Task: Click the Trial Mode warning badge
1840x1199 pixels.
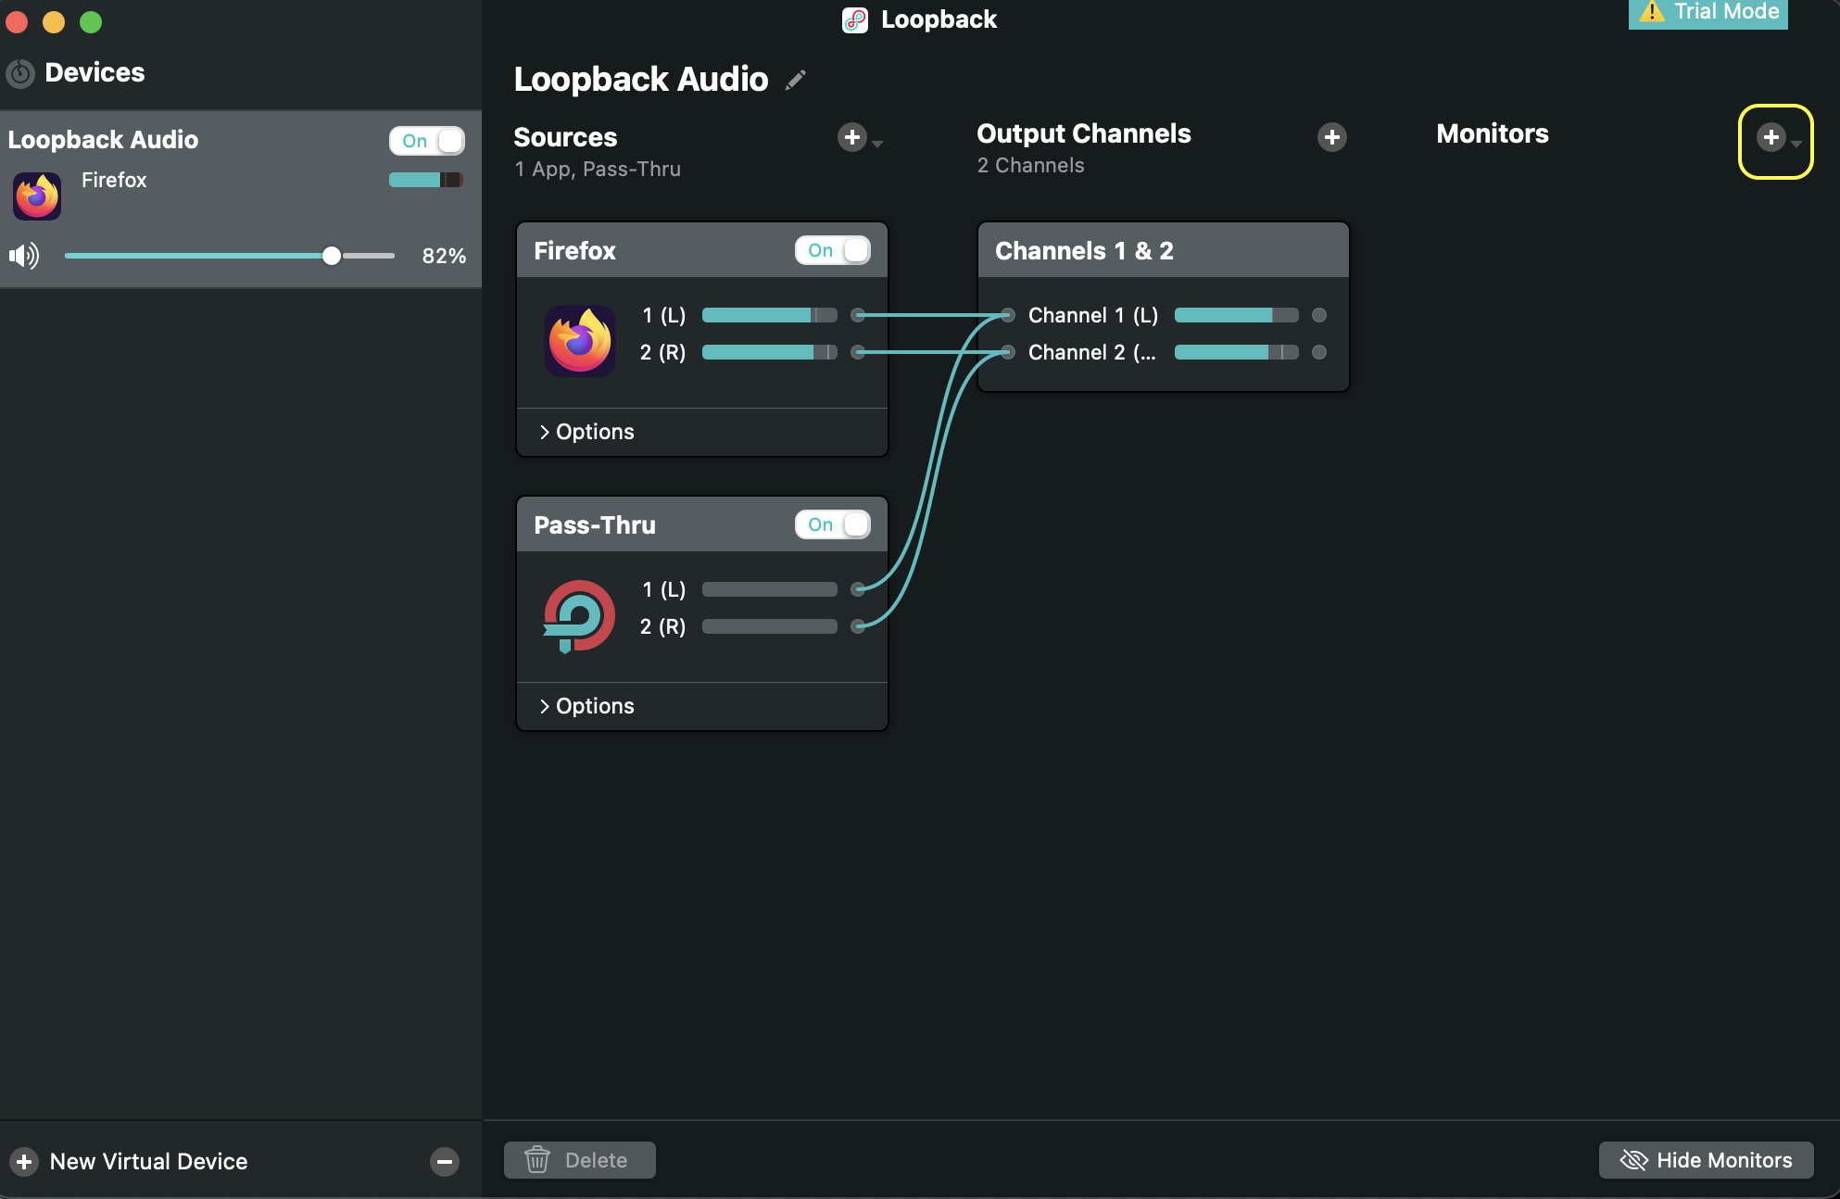Action: pyautogui.click(x=1708, y=13)
